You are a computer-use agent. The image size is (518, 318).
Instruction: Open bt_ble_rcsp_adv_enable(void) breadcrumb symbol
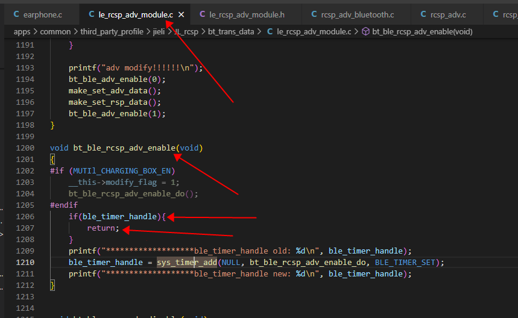point(422,32)
